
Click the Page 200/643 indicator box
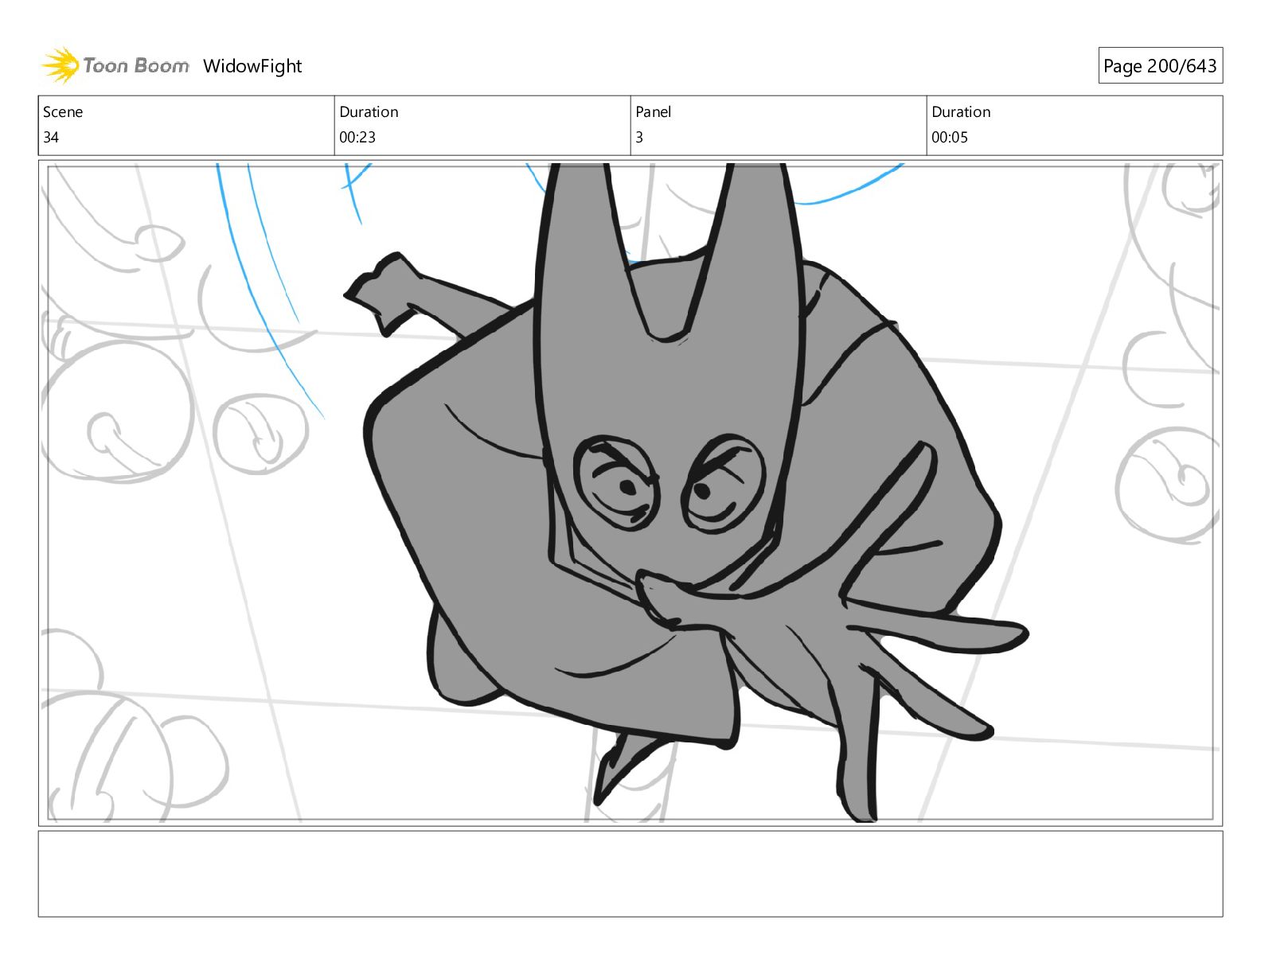1159,66
